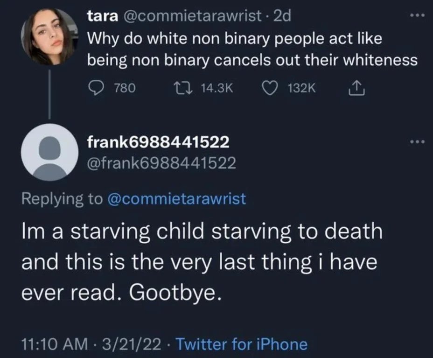The width and height of the screenshot is (433, 358).
Task: Click the 14.3K retweet count
Action: pos(217,88)
